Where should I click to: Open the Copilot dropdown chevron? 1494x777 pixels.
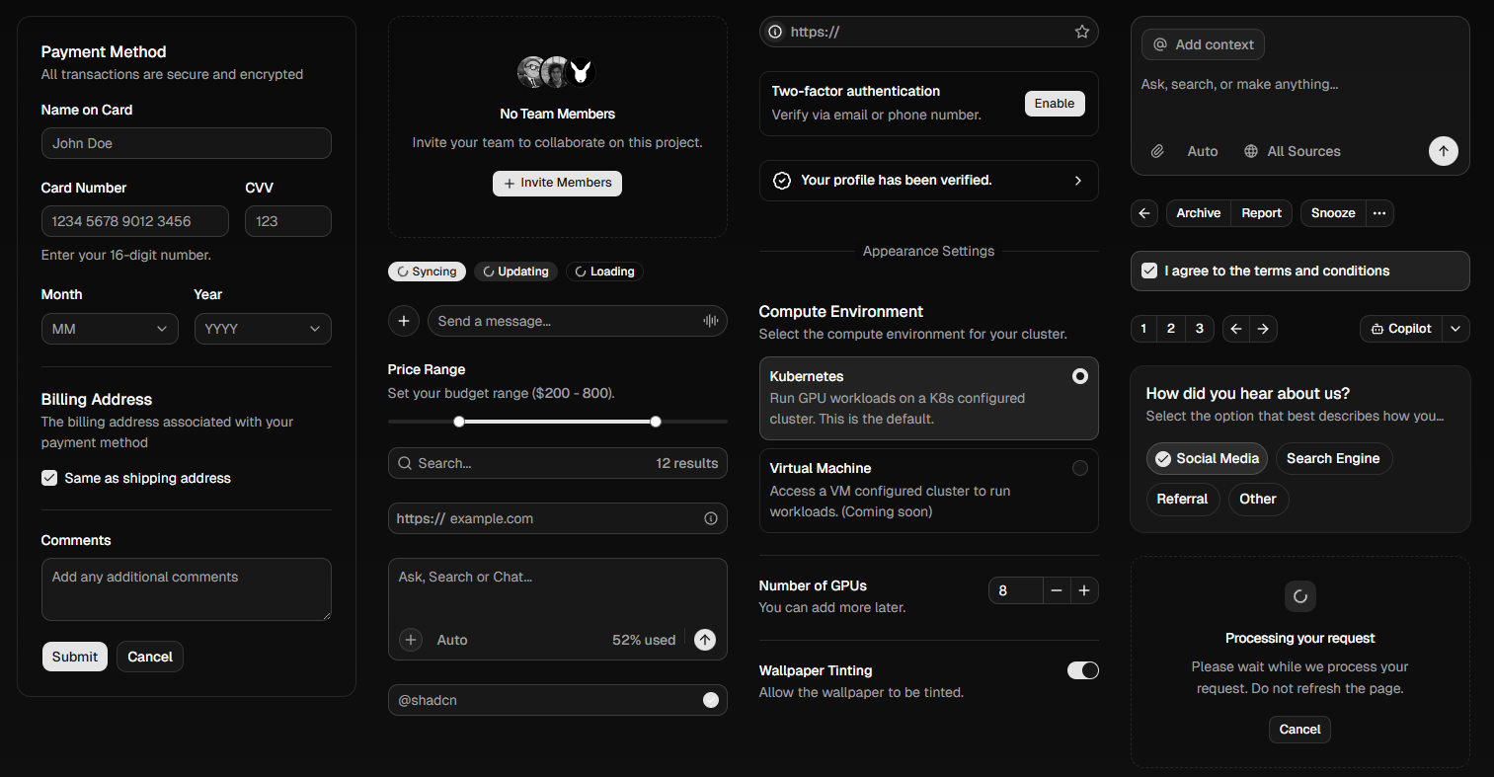click(1455, 329)
